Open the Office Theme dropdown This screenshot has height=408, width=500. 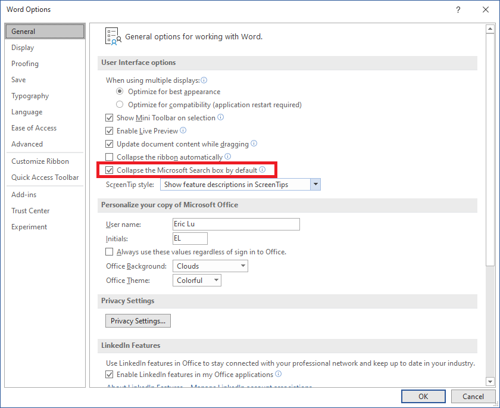pos(197,281)
